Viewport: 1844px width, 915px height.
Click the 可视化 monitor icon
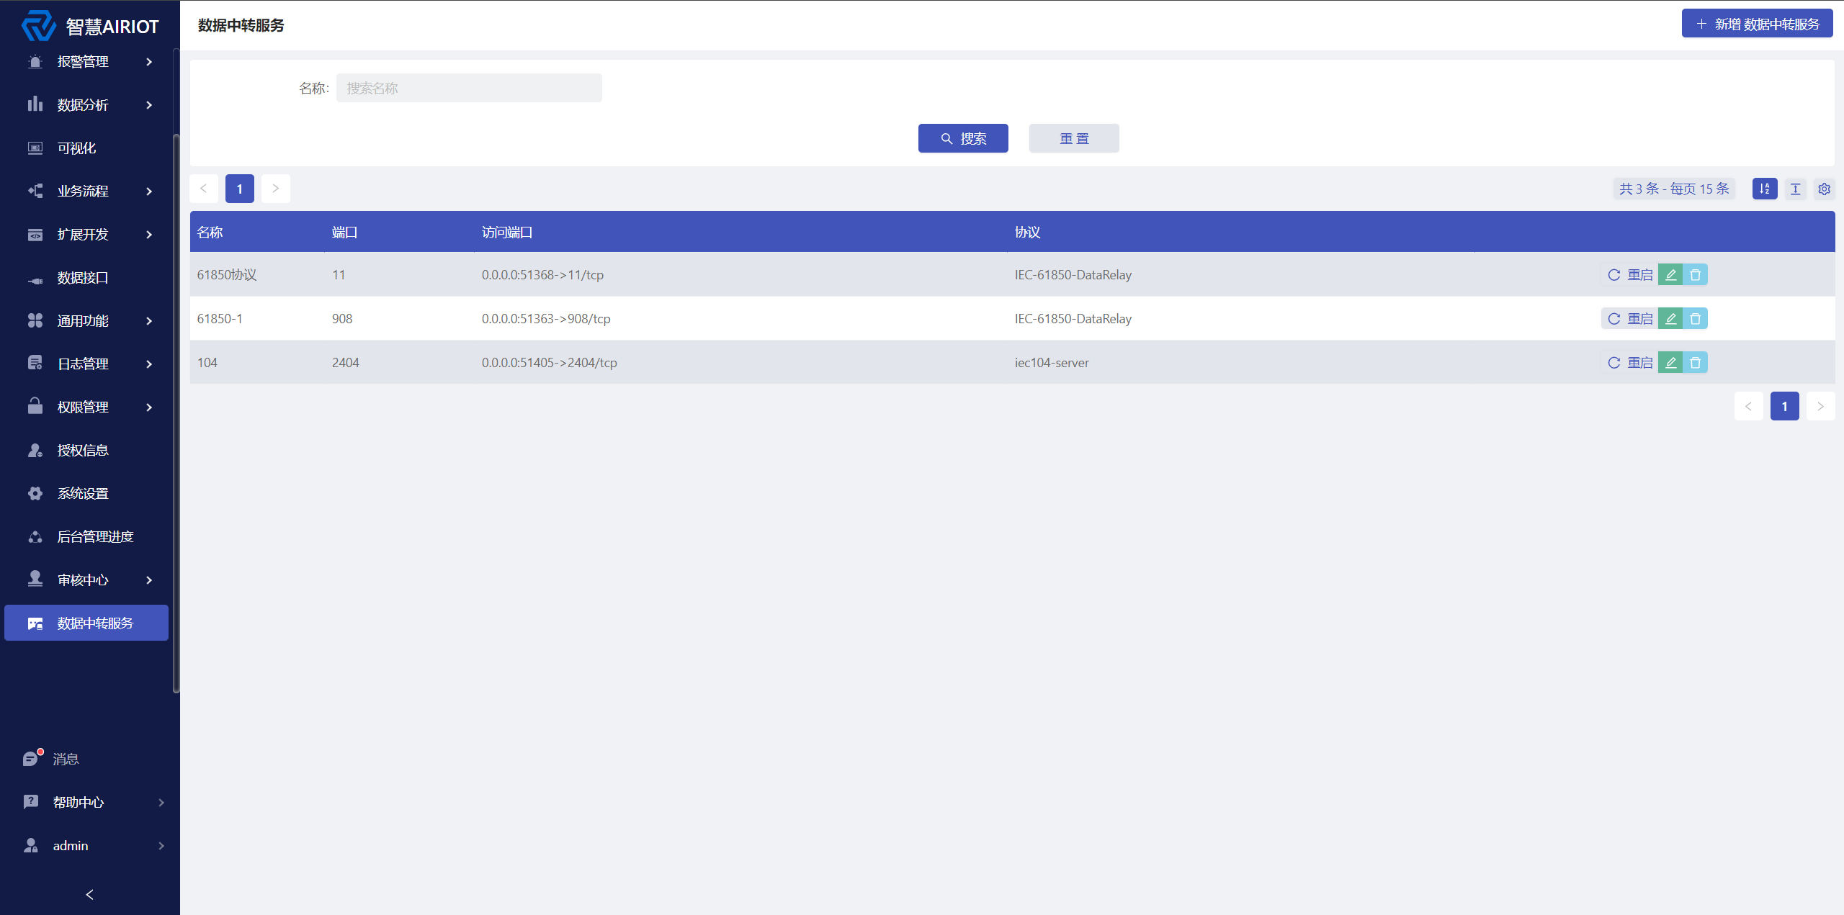35,148
